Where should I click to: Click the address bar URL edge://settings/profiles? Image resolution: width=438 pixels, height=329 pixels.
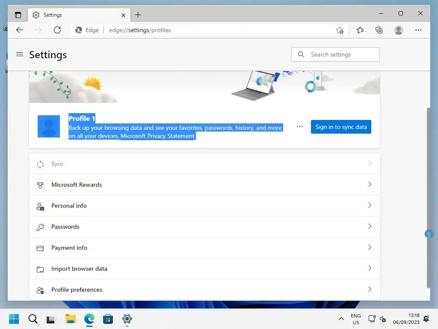140,30
